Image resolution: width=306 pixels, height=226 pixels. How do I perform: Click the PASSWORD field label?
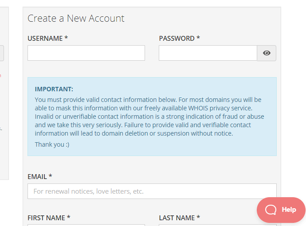pos(179,39)
